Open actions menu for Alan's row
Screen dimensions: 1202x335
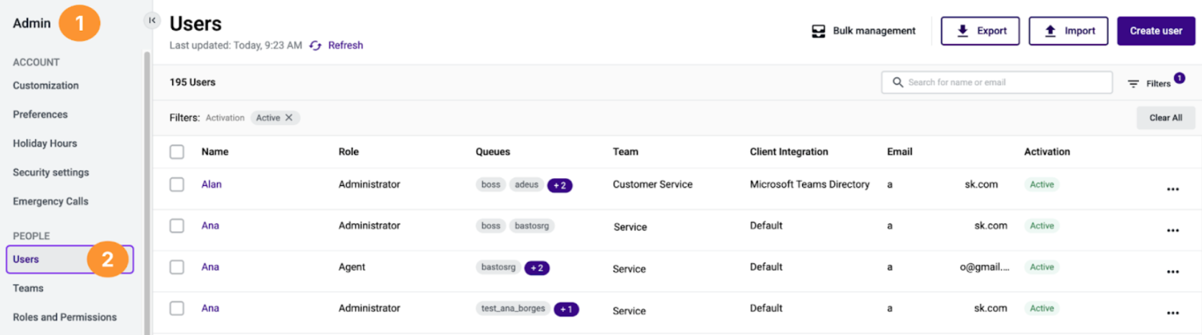(x=1173, y=189)
